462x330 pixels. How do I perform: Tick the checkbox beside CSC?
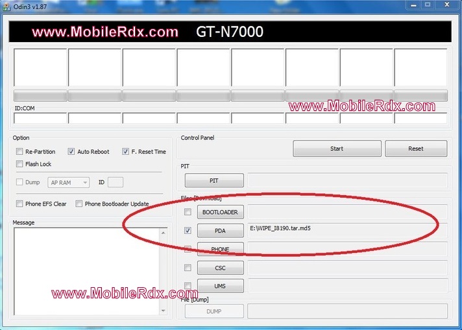click(188, 268)
